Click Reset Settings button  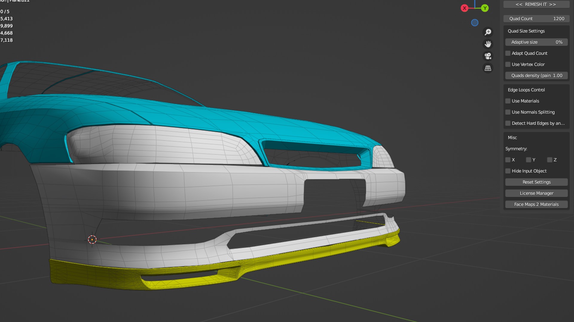click(x=536, y=182)
